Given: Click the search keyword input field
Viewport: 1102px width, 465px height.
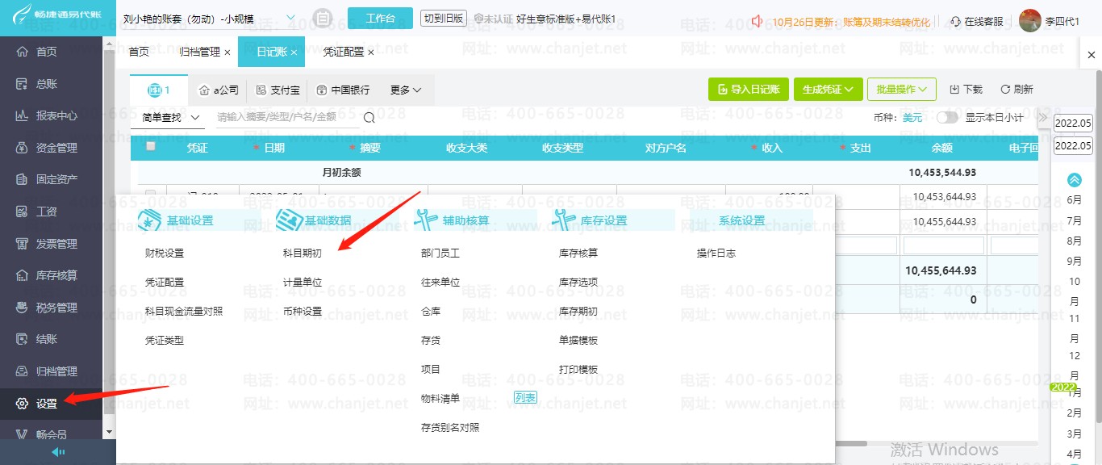Looking at the screenshot, I should [x=286, y=118].
